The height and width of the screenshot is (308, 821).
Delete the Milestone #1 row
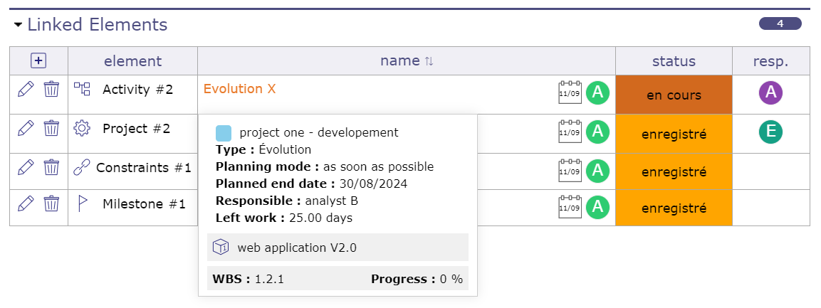[x=51, y=204]
